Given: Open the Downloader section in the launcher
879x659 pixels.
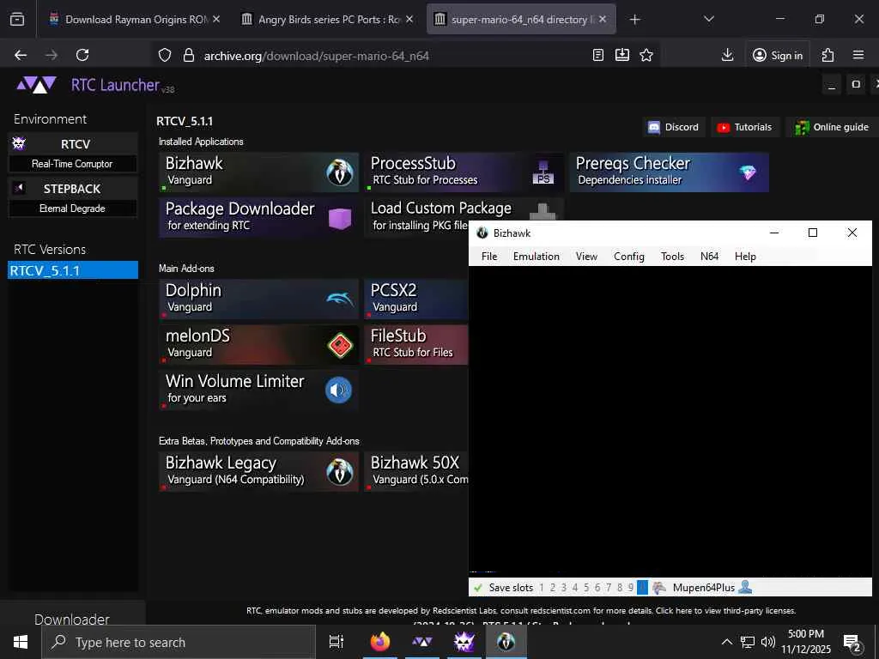Looking at the screenshot, I should pyautogui.click(x=72, y=618).
